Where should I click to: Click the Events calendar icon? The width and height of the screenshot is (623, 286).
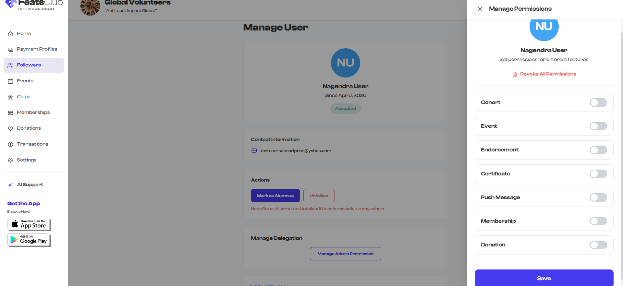10,81
